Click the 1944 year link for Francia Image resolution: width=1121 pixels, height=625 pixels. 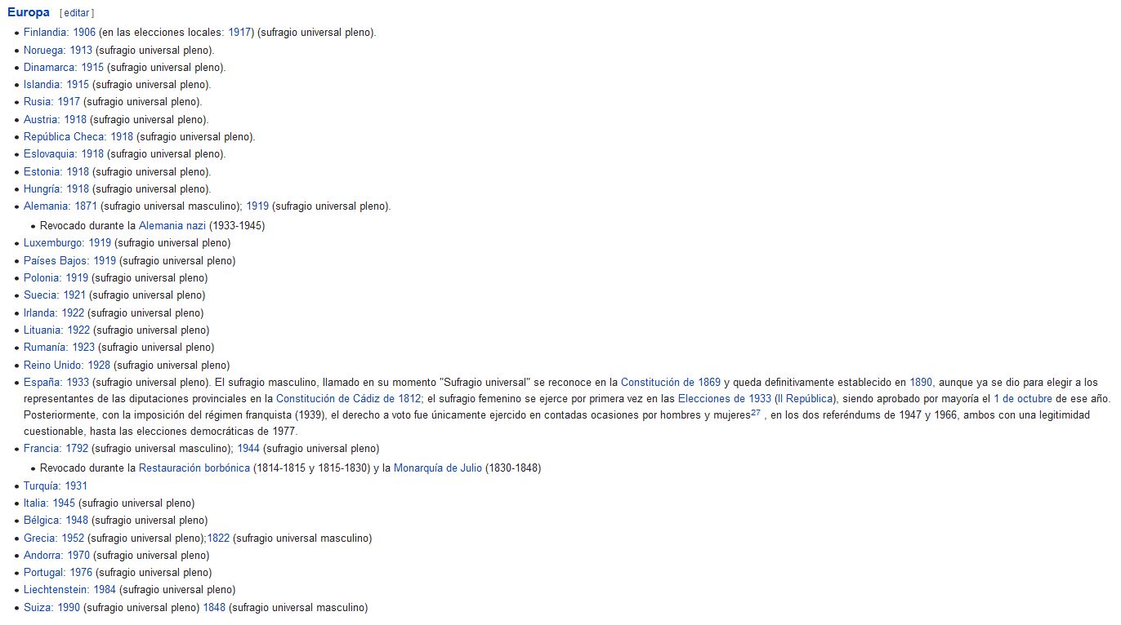pyautogui.click(x=248, y=449)
